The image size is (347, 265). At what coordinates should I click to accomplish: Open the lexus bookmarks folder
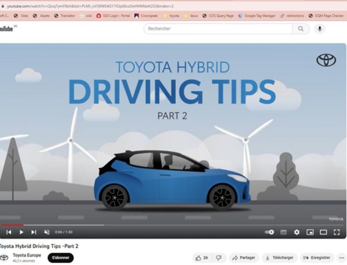(191, 16)
